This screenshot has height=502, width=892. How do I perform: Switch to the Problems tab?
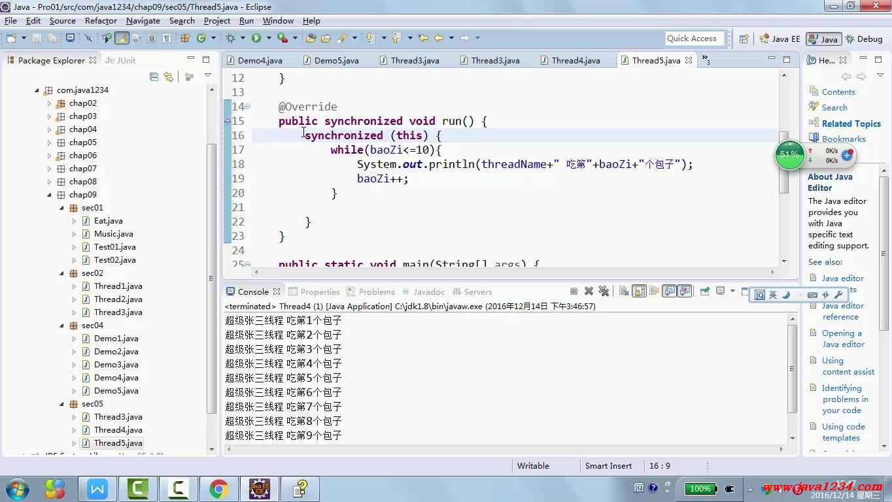371,292
